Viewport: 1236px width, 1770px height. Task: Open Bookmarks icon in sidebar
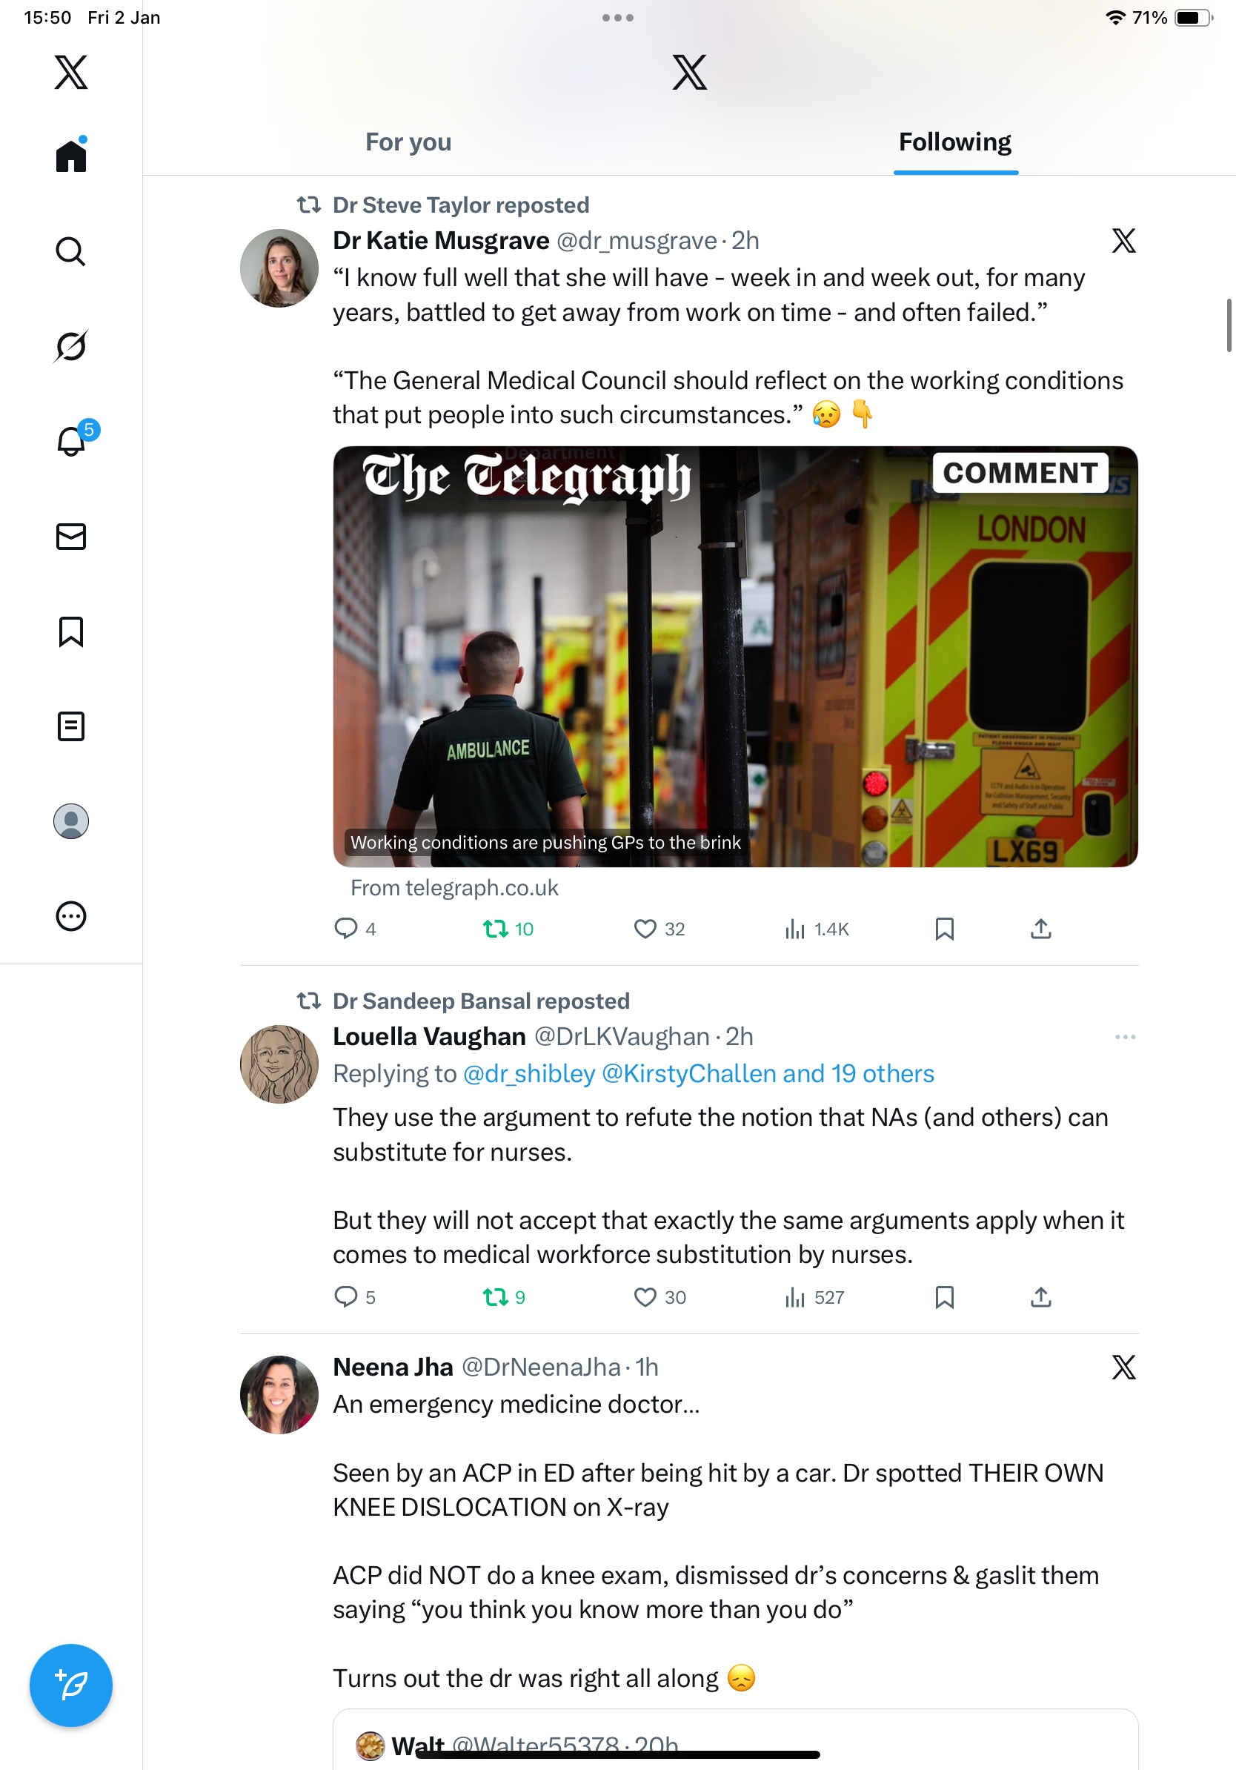click(71, 632)
